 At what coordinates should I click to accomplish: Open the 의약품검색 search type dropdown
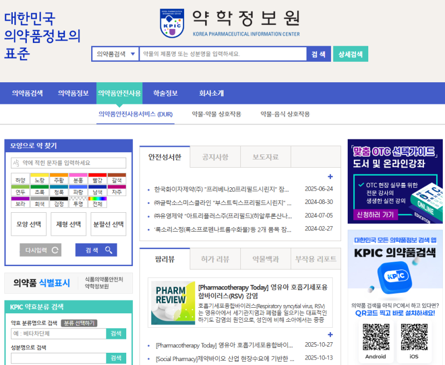116,54
